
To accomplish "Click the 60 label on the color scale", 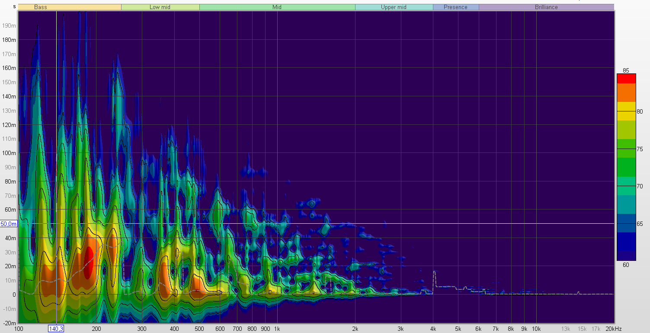I will click(626, 265).
